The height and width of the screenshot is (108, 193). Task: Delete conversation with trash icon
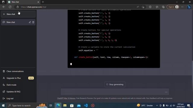pyautogui.click(x=33, y=22)
